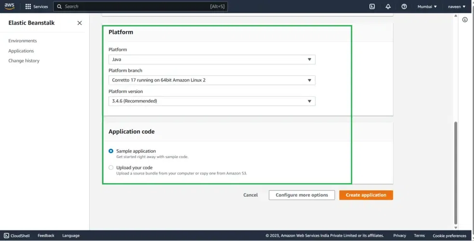Click the 'Get started right away' description

click(152, 157)
